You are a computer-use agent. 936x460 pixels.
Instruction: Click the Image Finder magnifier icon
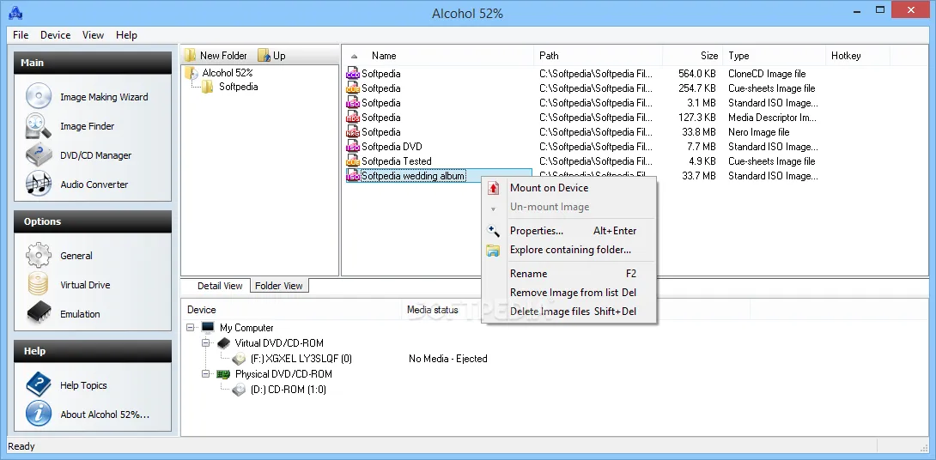coord(39,126)
